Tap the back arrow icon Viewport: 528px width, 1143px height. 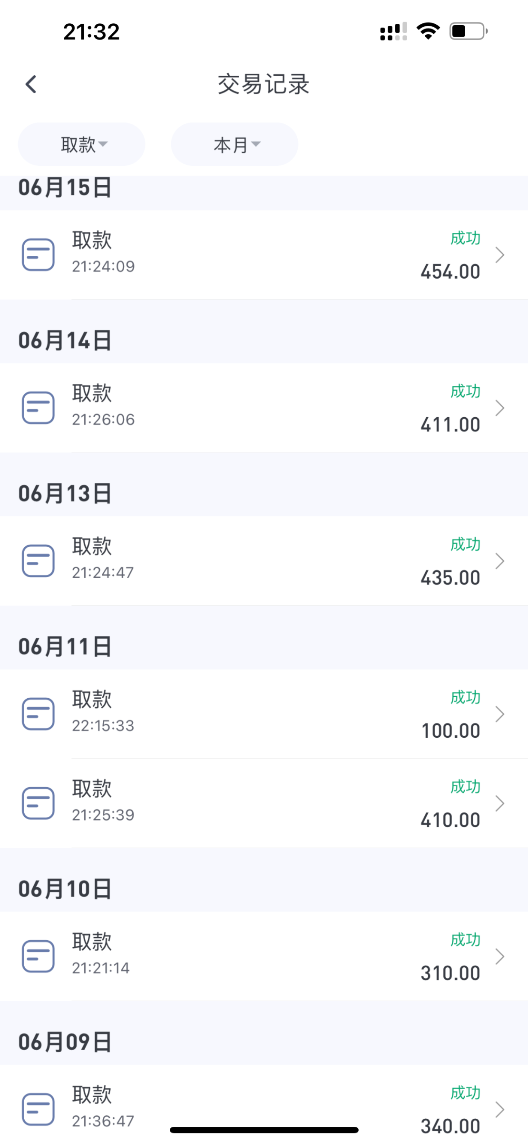[31, 85]
